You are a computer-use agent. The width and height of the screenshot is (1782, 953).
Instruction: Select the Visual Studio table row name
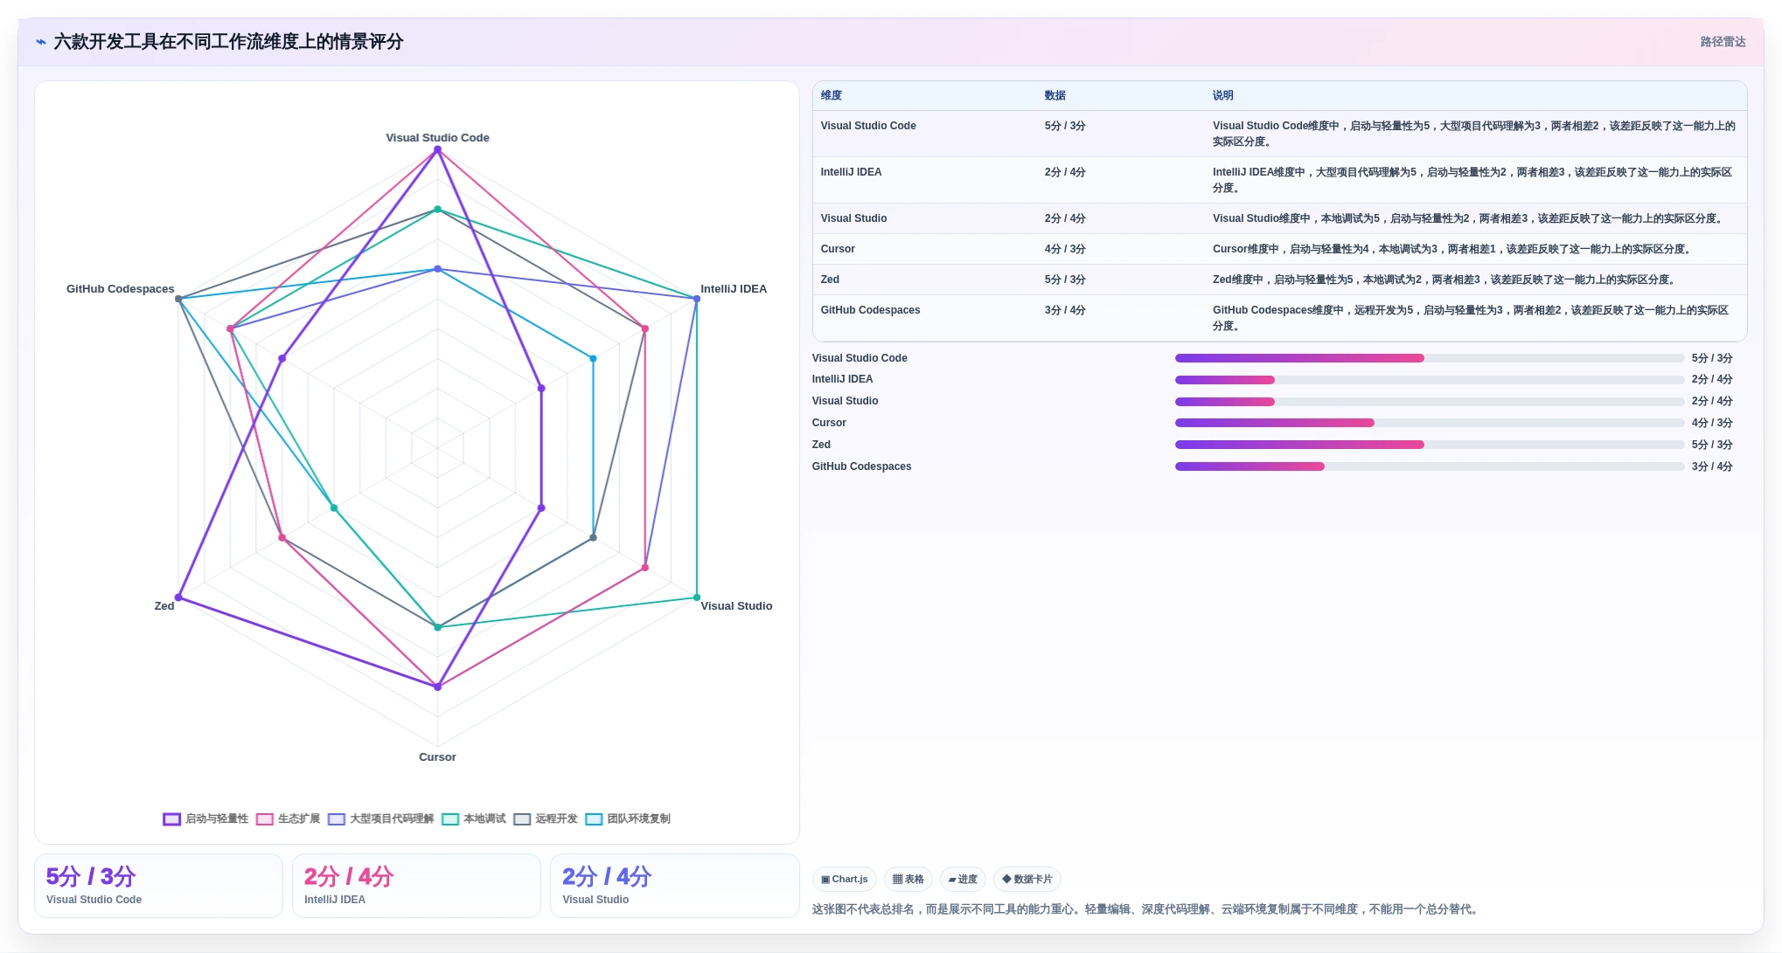click(853, 218)
